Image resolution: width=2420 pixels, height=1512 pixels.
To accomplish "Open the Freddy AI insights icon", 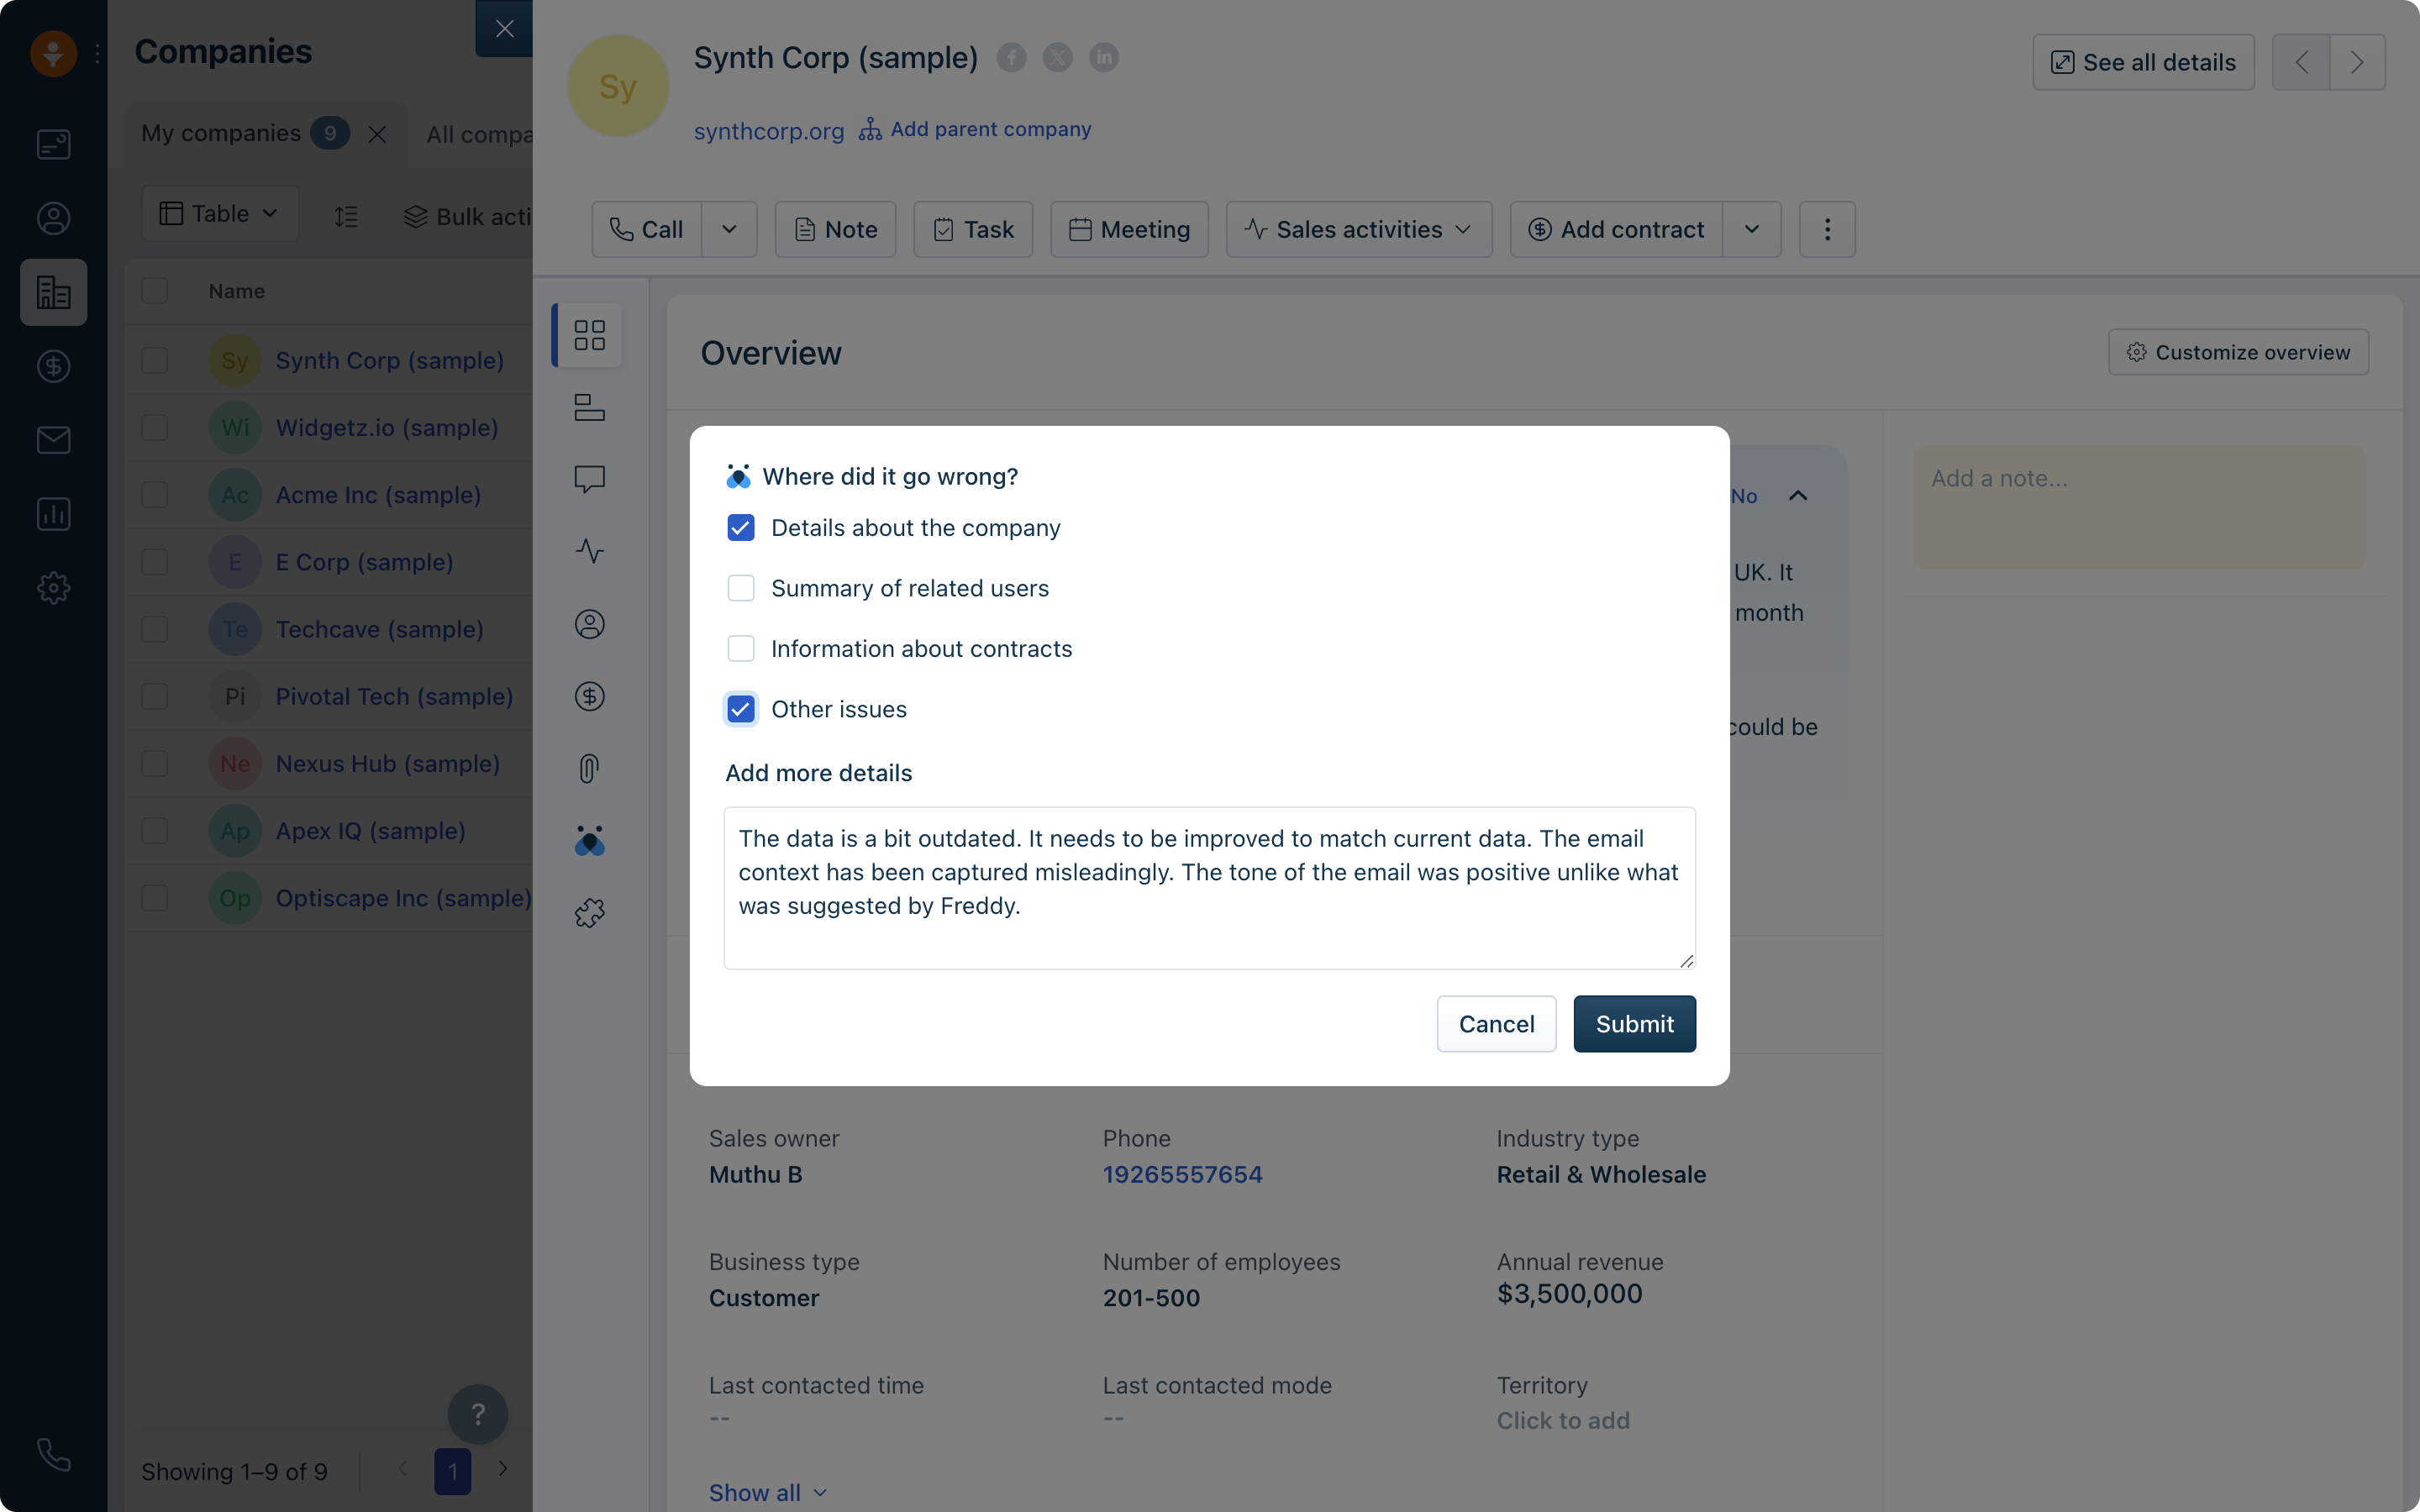I will point(589,841).
